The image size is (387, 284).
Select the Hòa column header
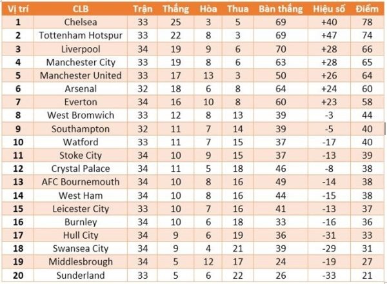(208, 9)
